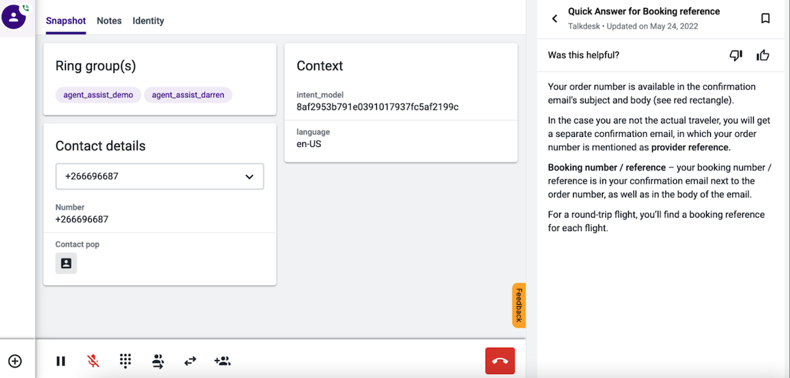Viewport: 790px width, 378px height.
Task: Open the dial keypad
Action: click(x=126, y=361)
